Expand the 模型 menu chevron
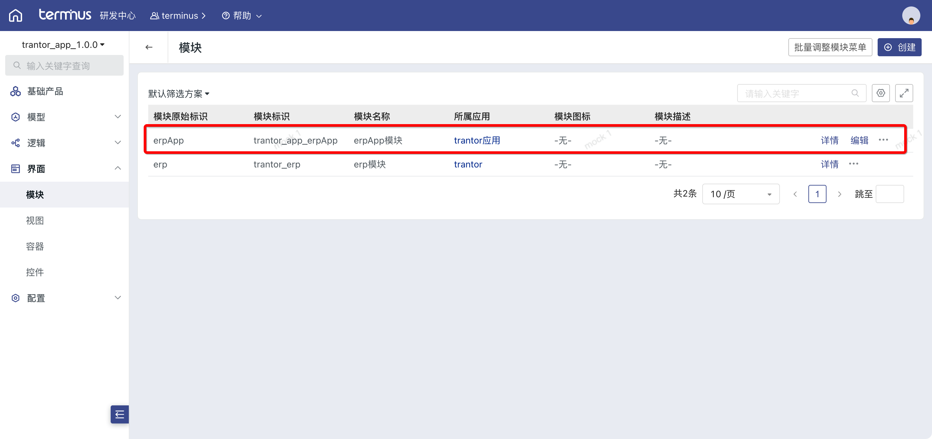This screenshot has height=439, width=932. pyautogui.click(x=117, y=117)
